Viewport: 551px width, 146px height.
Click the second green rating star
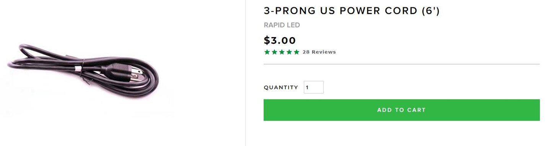coord(274,52)
